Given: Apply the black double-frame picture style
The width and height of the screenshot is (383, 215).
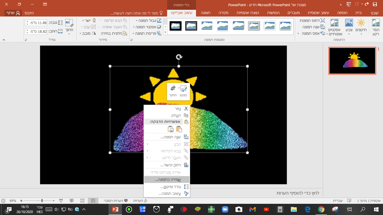Looking at the screenshot, I should (191, 26).
